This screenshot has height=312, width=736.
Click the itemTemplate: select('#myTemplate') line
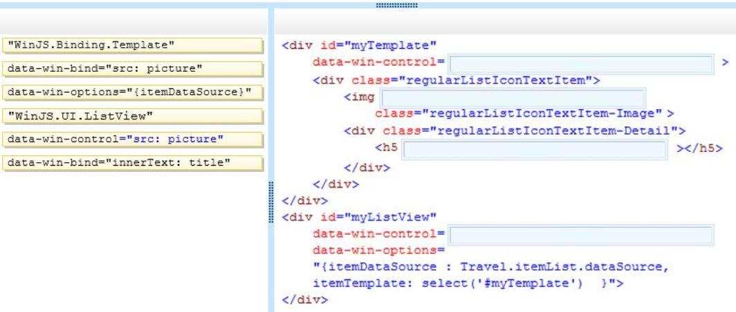[x=468, y=284]
